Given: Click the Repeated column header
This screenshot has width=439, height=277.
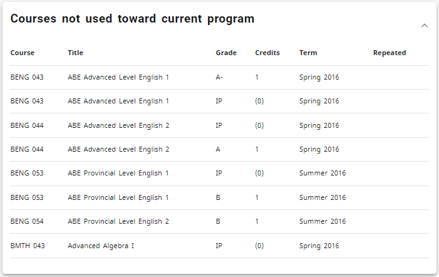Looking at the screenshot, I should click(390, 53).
